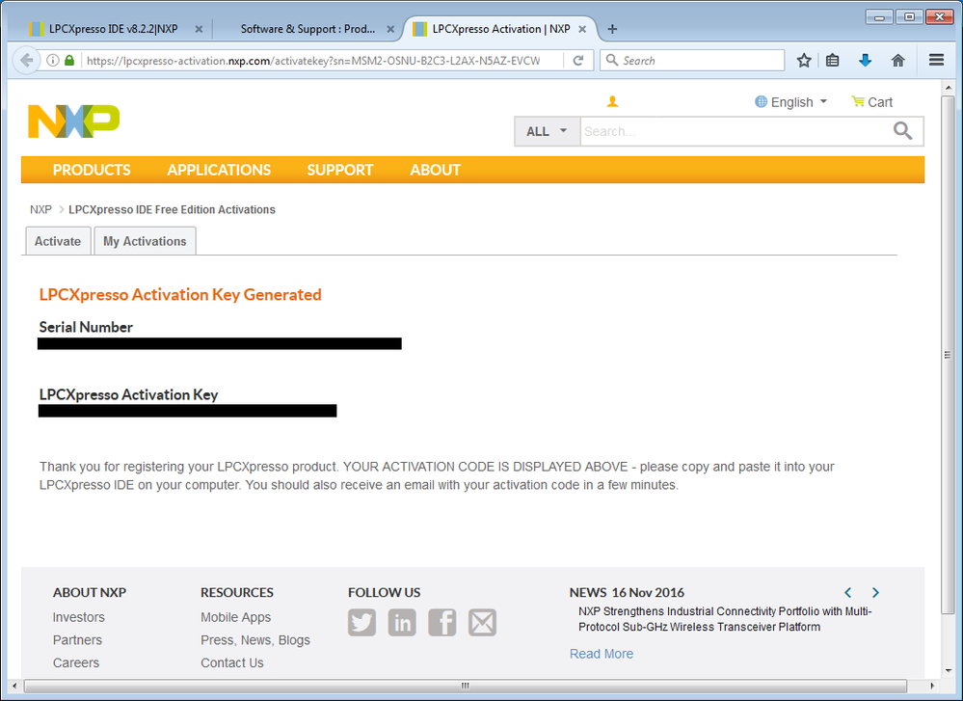Open the Contact Us link
Image resolution: width=963 pixels, height=701 pixels.
pos(232,662)
